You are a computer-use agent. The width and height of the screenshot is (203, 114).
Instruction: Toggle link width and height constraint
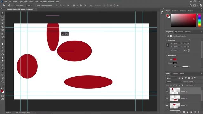(168, 45)
